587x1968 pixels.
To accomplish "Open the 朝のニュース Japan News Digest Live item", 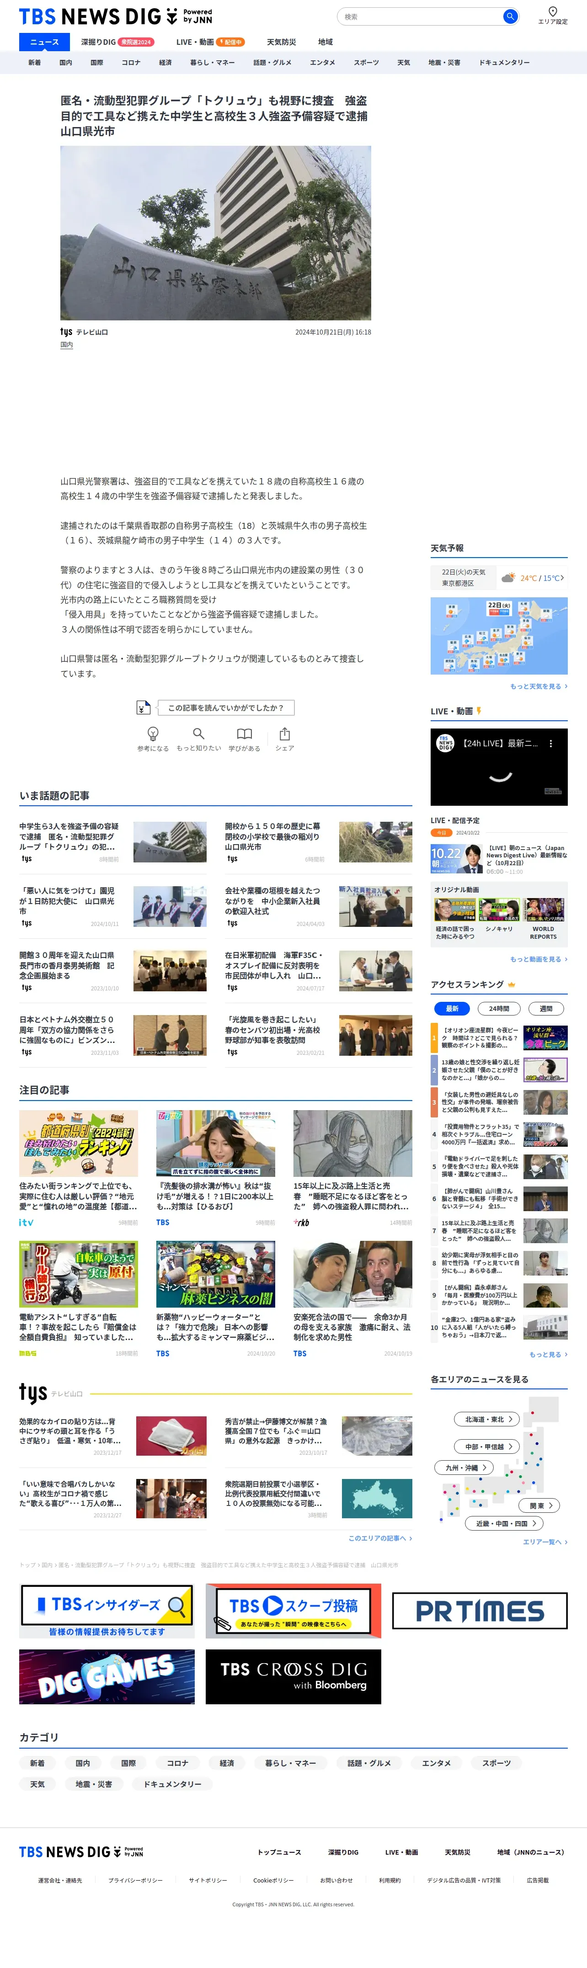I will 499,860.
